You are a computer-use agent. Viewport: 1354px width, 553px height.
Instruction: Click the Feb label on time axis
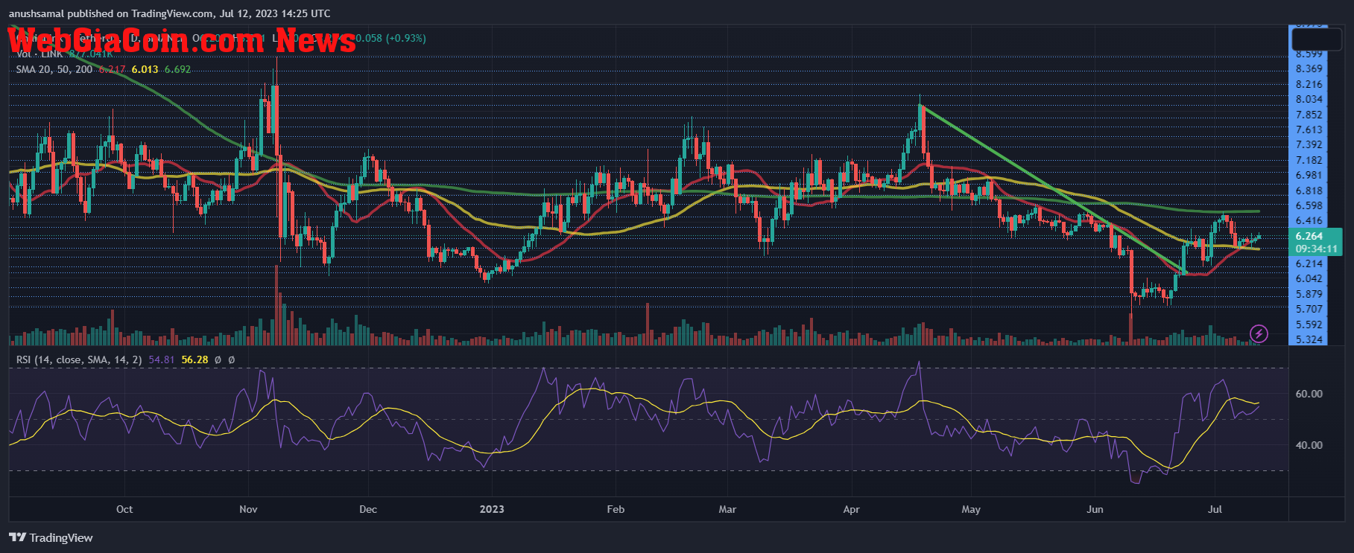[616, 509]
